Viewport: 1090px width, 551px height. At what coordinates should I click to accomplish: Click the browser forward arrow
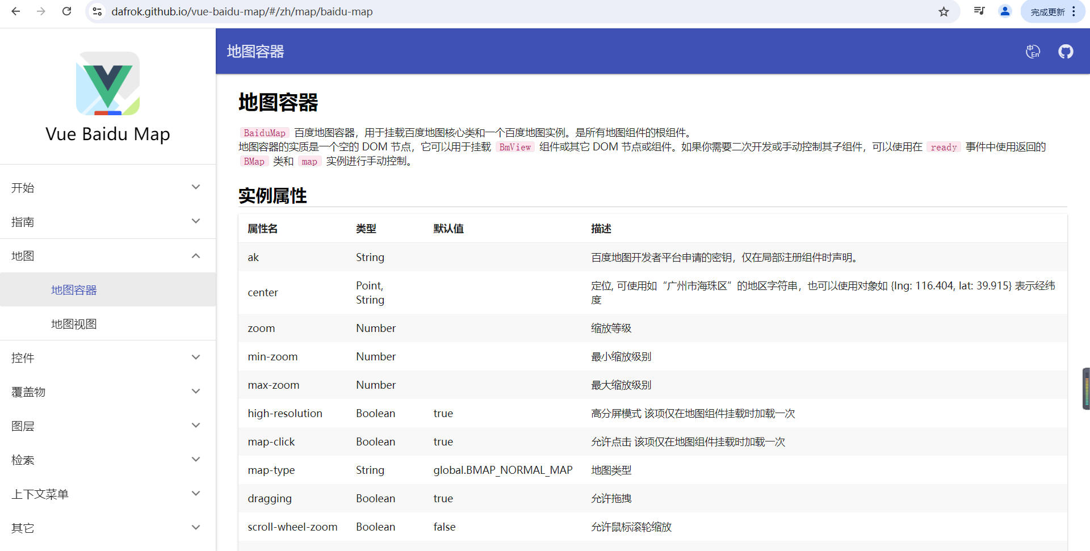coord(41,11)
